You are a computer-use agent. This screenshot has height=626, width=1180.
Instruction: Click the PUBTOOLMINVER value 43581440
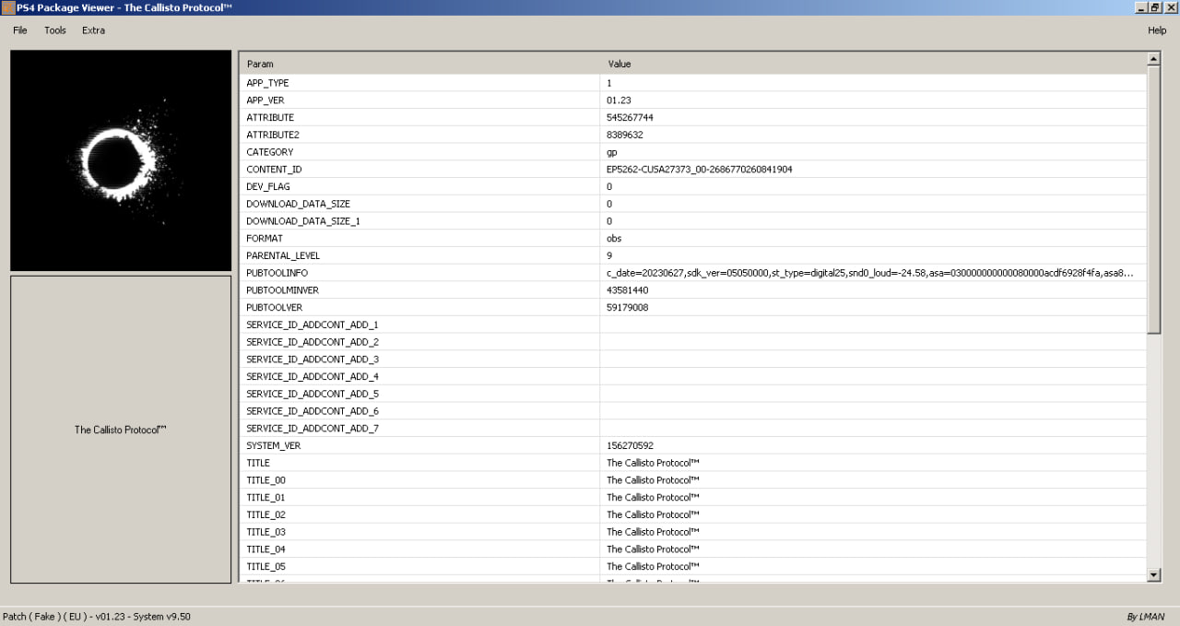pyautogui.click(x=628, y=290)
